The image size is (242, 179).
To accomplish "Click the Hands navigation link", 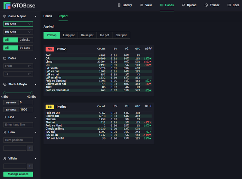I will [x=167, y=5].
